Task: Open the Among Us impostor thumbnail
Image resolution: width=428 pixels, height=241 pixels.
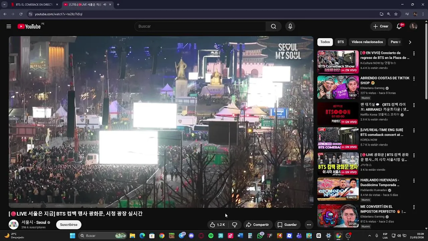Action: (338, 216)
